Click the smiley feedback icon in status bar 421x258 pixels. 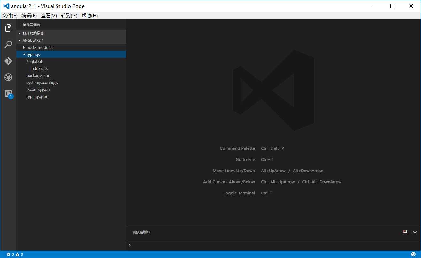[x=413, y=254]
